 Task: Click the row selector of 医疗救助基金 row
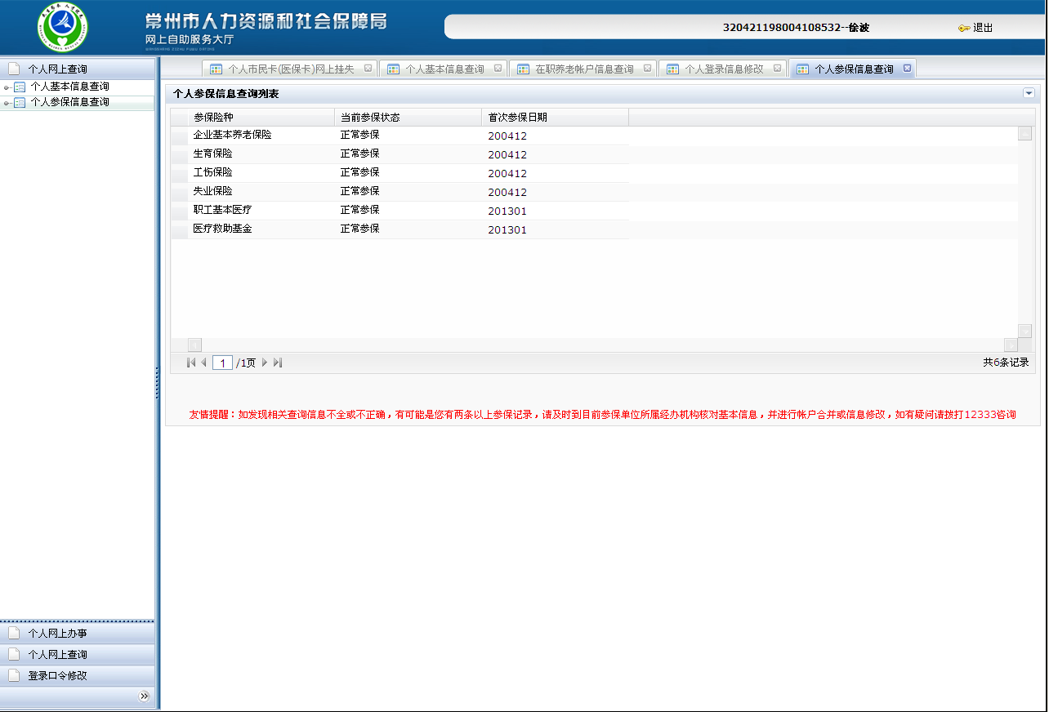tap(179, 229)
